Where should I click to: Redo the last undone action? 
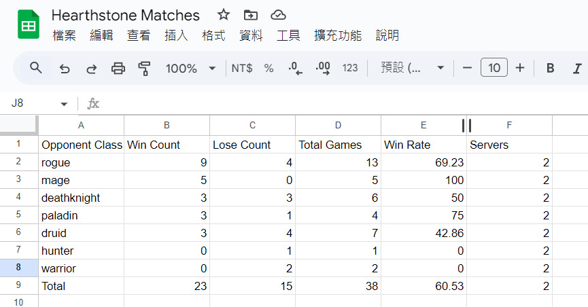(91, 68)
